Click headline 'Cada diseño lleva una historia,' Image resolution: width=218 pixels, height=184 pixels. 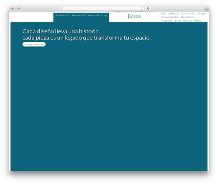tap(61, 31)
